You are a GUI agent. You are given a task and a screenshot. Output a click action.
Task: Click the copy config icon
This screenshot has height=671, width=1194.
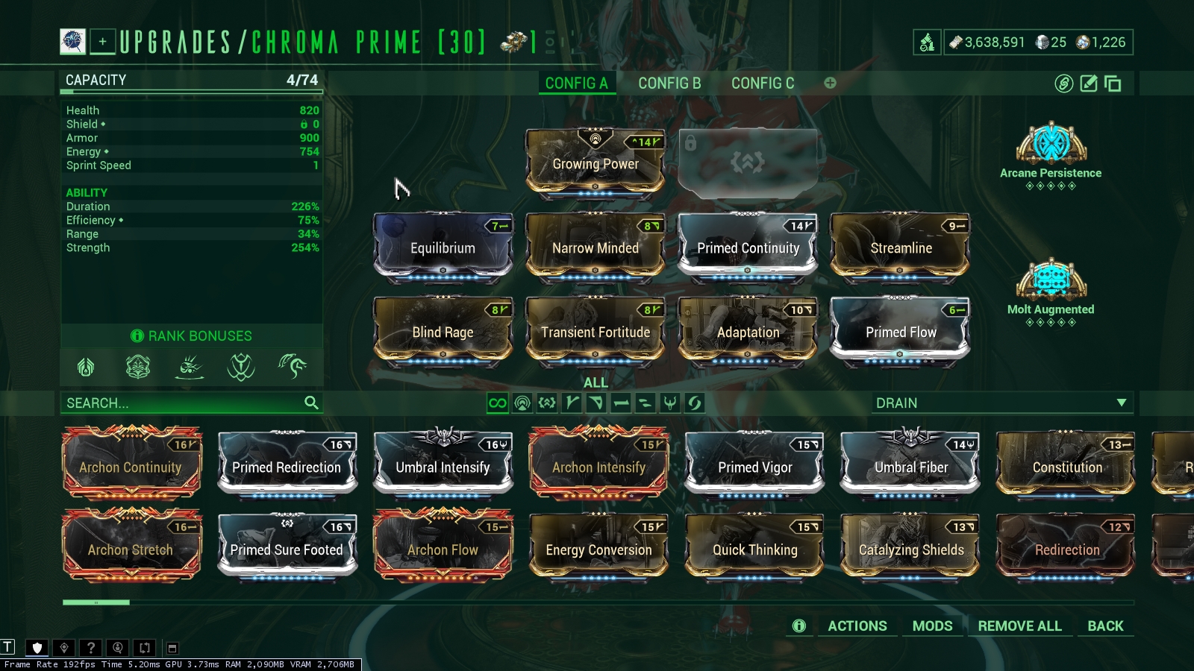pos(1113,84)
